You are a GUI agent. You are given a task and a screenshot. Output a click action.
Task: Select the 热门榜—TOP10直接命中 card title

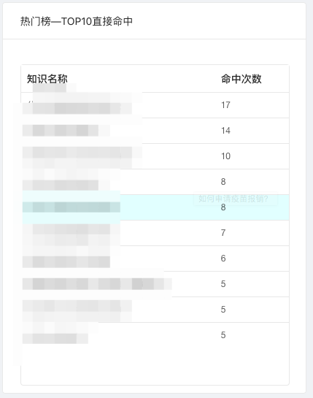click(x=77, y=21)
